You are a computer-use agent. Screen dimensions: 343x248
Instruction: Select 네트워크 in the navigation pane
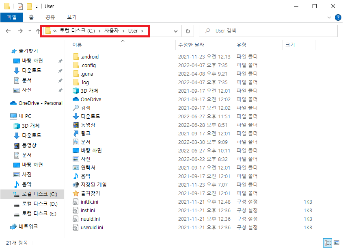pos(28,226)
